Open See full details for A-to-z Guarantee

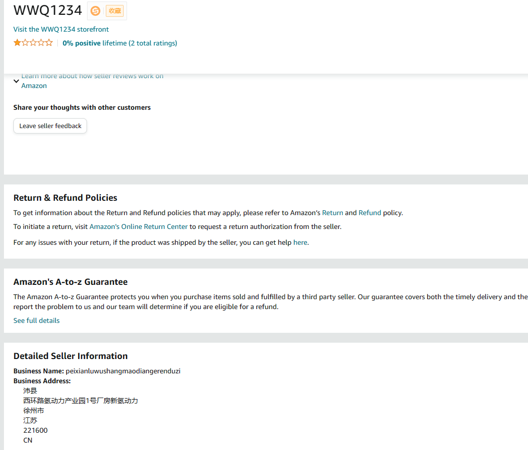point(37,320)
